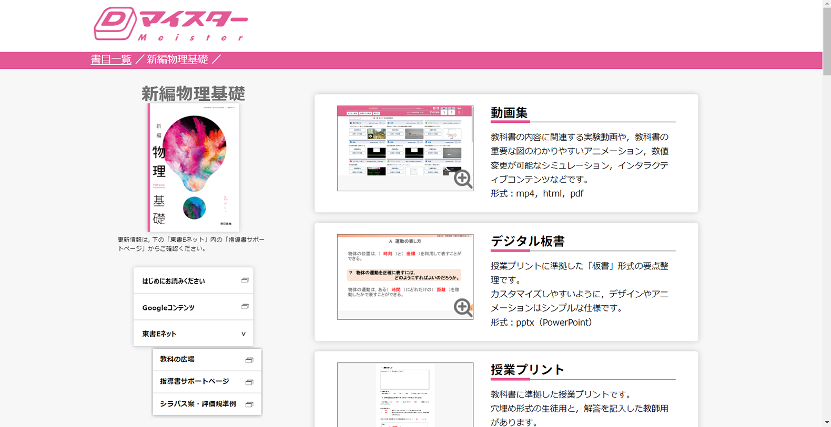Click the 動画集 heading
The height and width of the screenshot is (427, 831).
(x=509, y=113)
